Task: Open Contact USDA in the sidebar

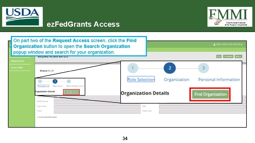Action: [x=17, y=68]
